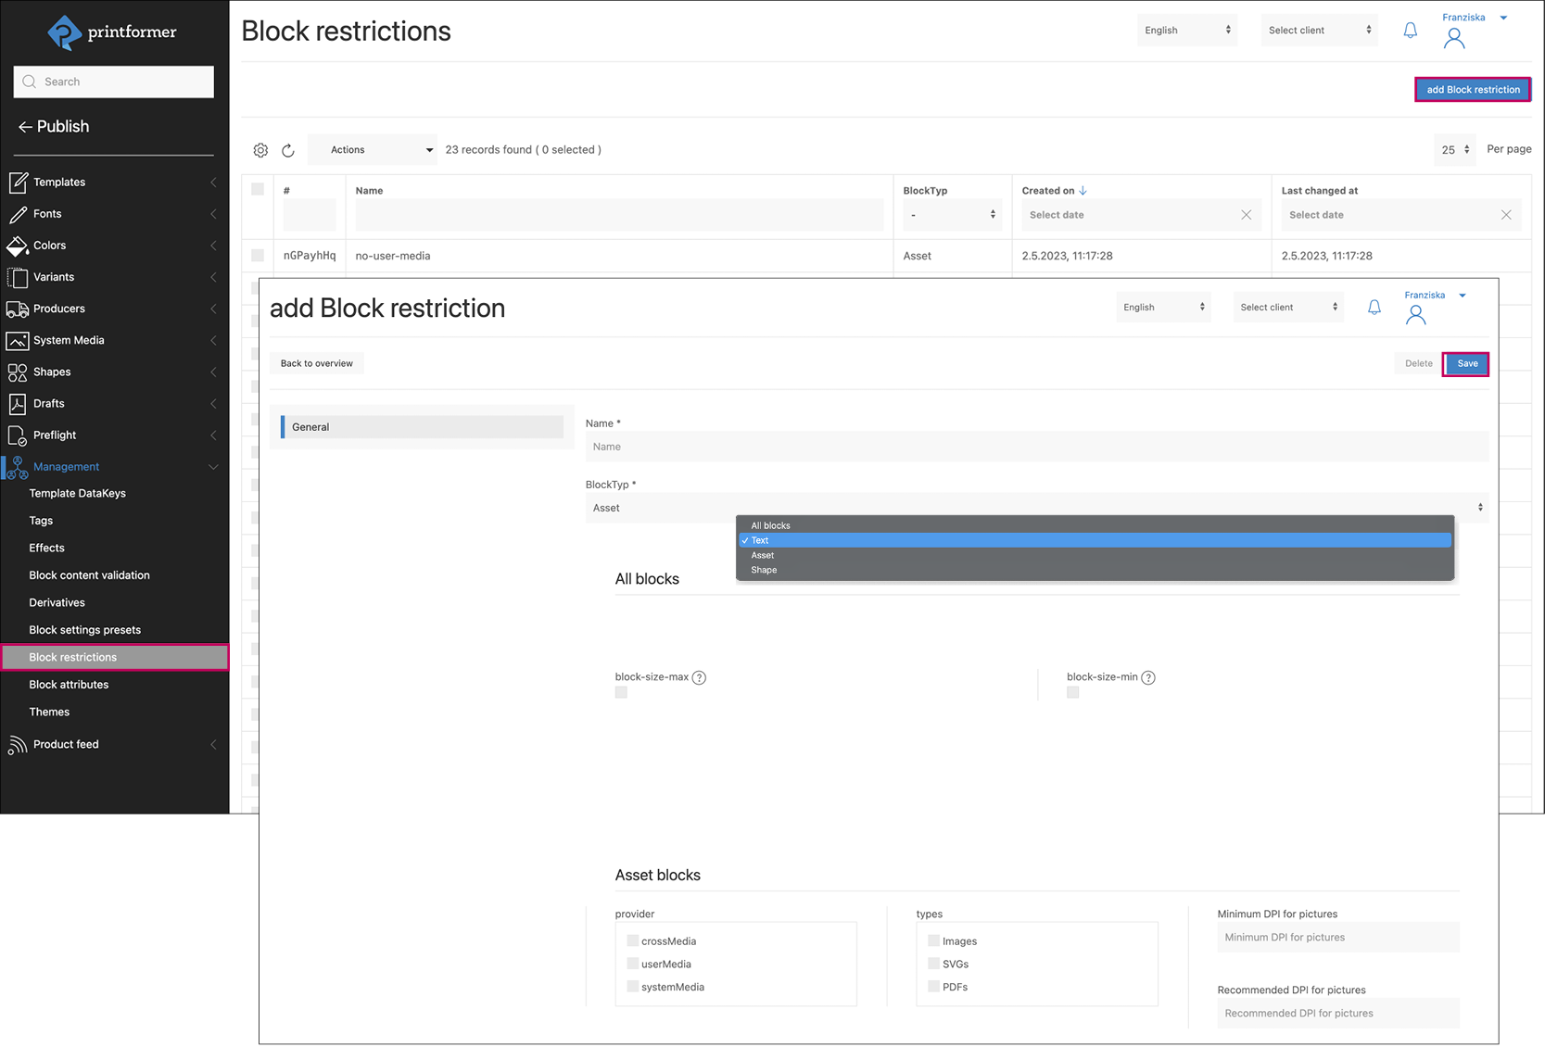Open notifications bell in top header

[x=1410, y=31]
